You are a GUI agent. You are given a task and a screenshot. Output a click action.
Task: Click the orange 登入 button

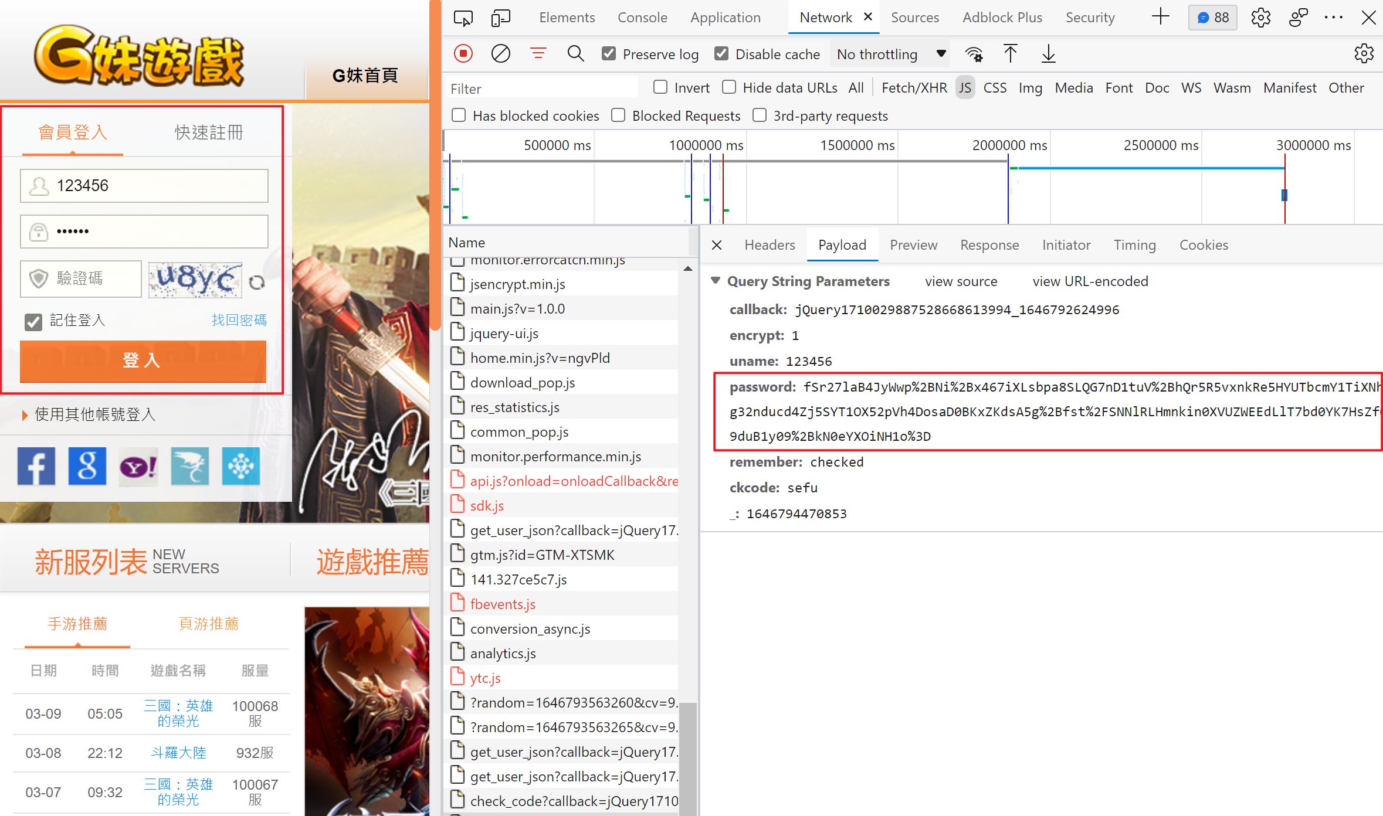[143, 360]
